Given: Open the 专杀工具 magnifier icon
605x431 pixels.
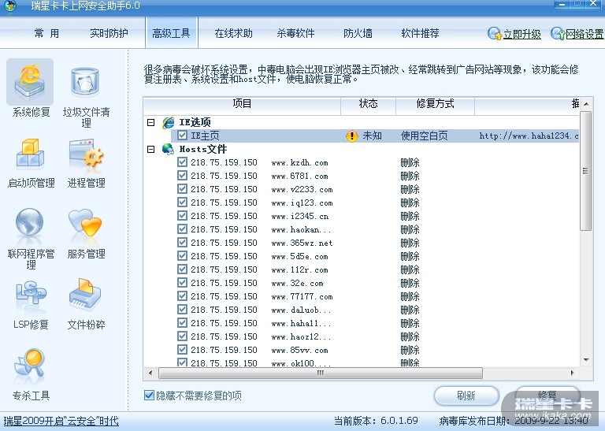Looking at the screenshot, I should 30,362.
